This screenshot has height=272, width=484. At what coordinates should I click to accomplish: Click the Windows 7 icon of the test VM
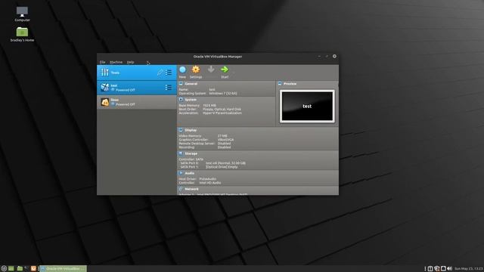pyautogui.click(x=104, y=88)
